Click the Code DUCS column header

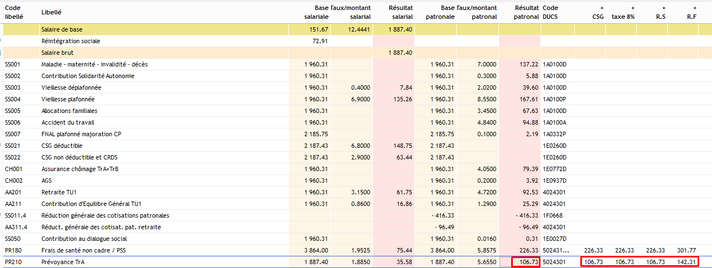(550, 12)
